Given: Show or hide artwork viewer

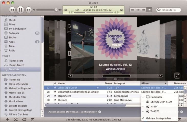Looking at the screenshot, I should pos(33,120).
